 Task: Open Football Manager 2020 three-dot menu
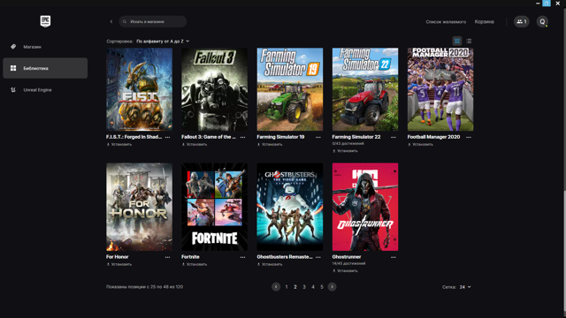click(x=469, y=137)
